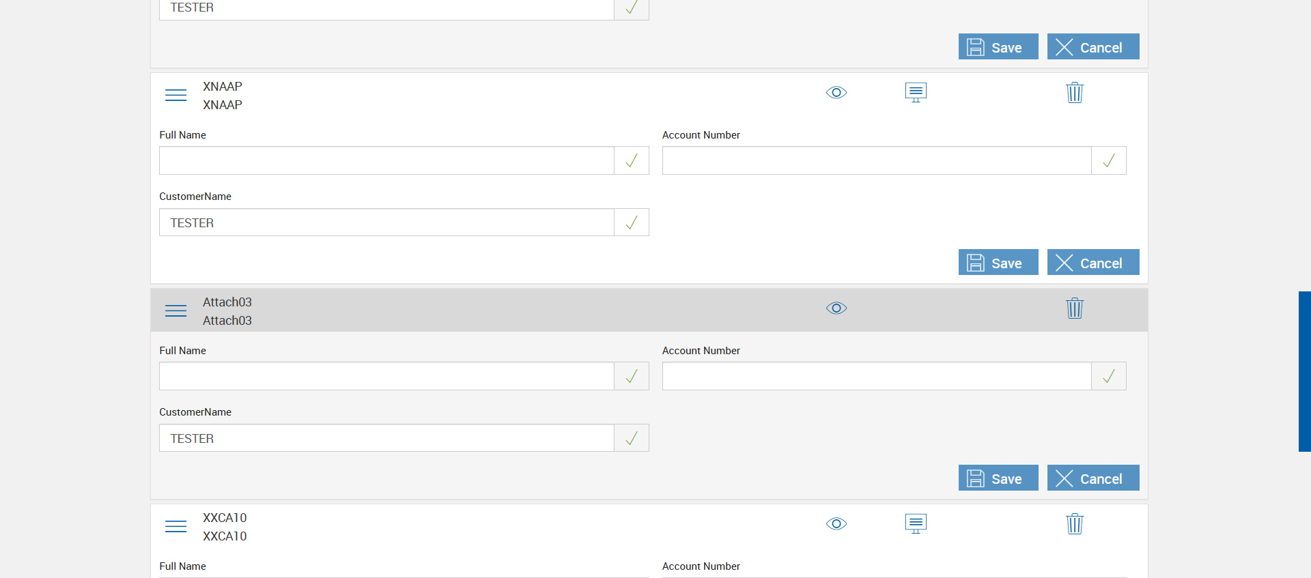Click the XNAAP hamburger drag handle

(x=175, y=95)
